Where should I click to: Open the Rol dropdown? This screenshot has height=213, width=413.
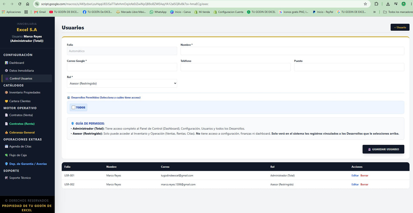coord(122,83)
